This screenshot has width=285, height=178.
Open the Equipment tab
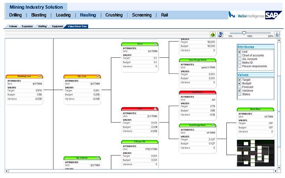pyautogui.click(x=57, y=26)
